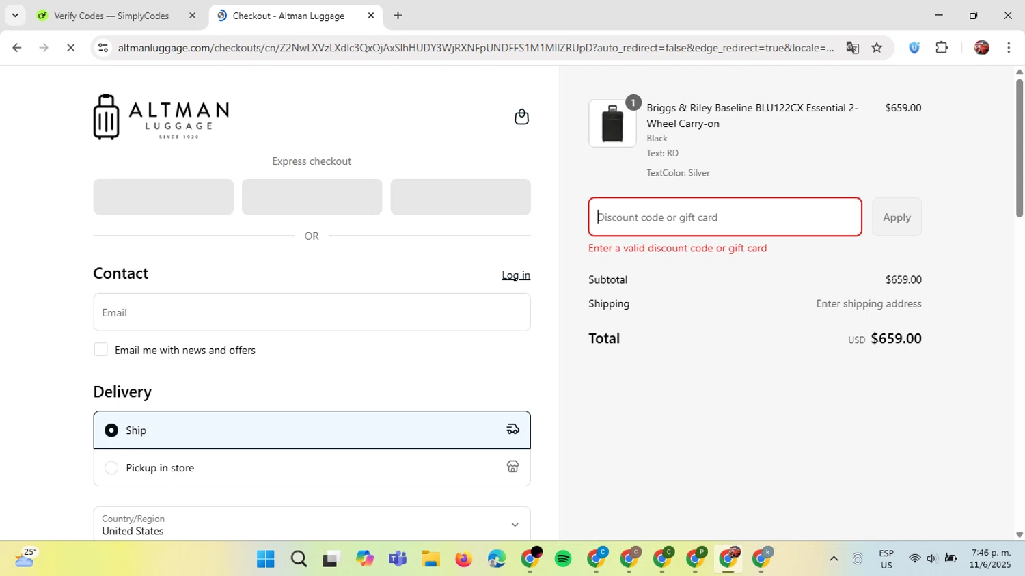The height and width of the screenshot is (576, 1025).
Task: Open the Bitwarden shield extension icon
Action: coord(914,47)
